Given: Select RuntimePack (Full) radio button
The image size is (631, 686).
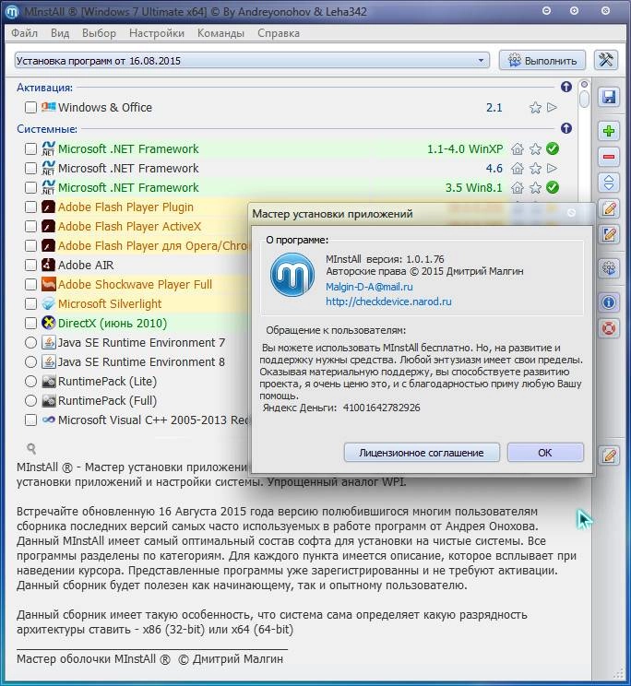Looking at the screenshot, I should click(30, 400).
